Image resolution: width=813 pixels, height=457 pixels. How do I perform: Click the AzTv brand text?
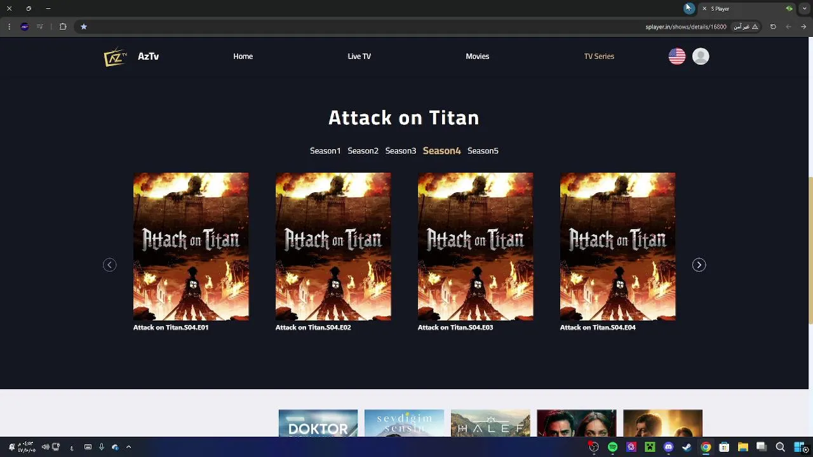tap(149, 56)
